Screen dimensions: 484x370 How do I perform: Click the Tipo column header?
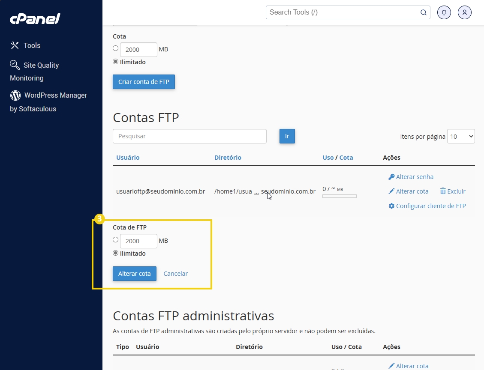tap(123, 347)
